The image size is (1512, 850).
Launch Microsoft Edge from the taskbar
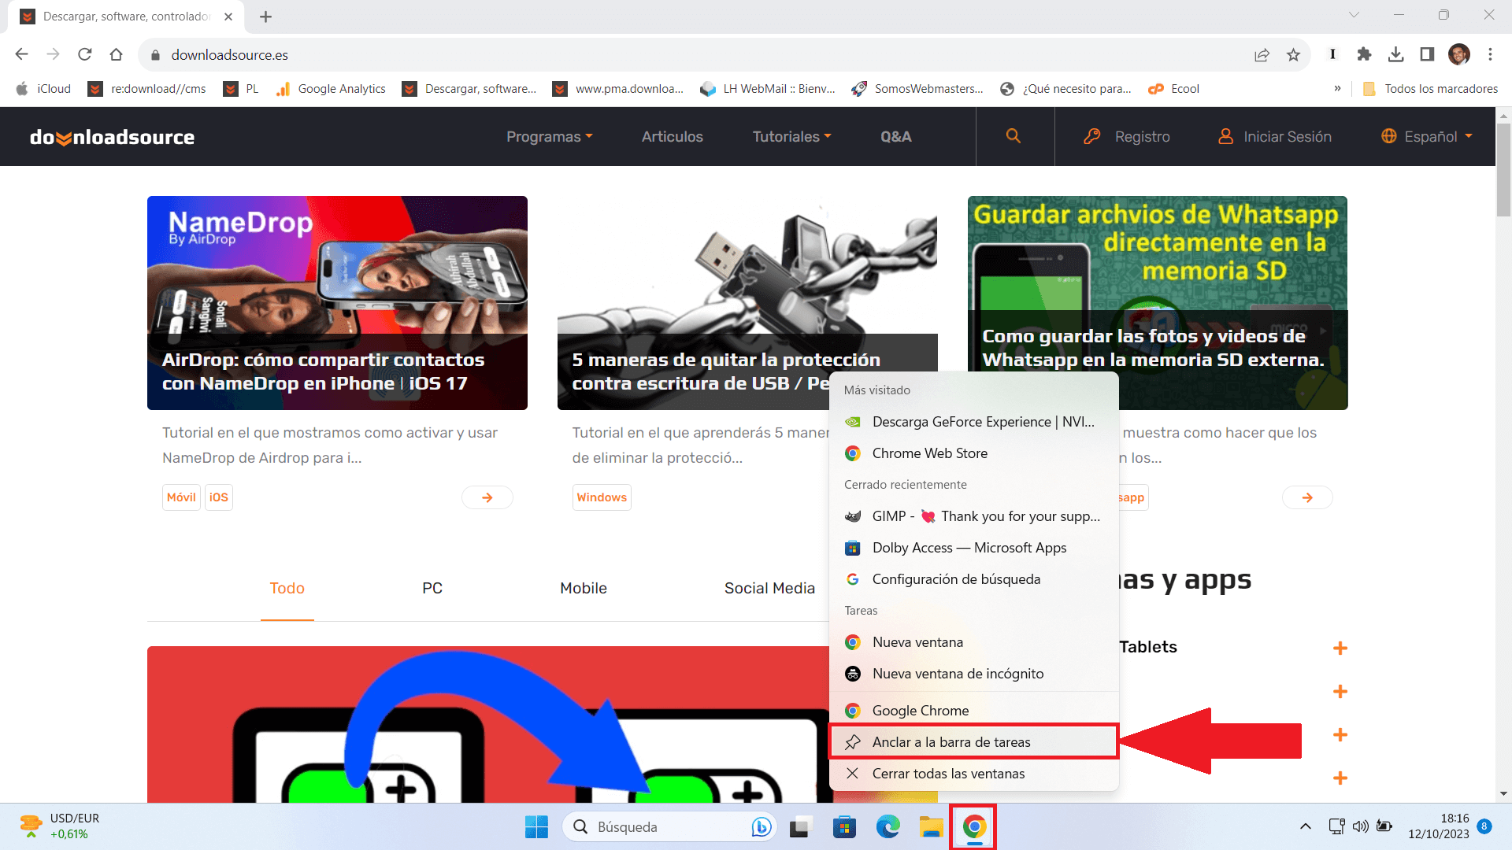tap(888, 826)
